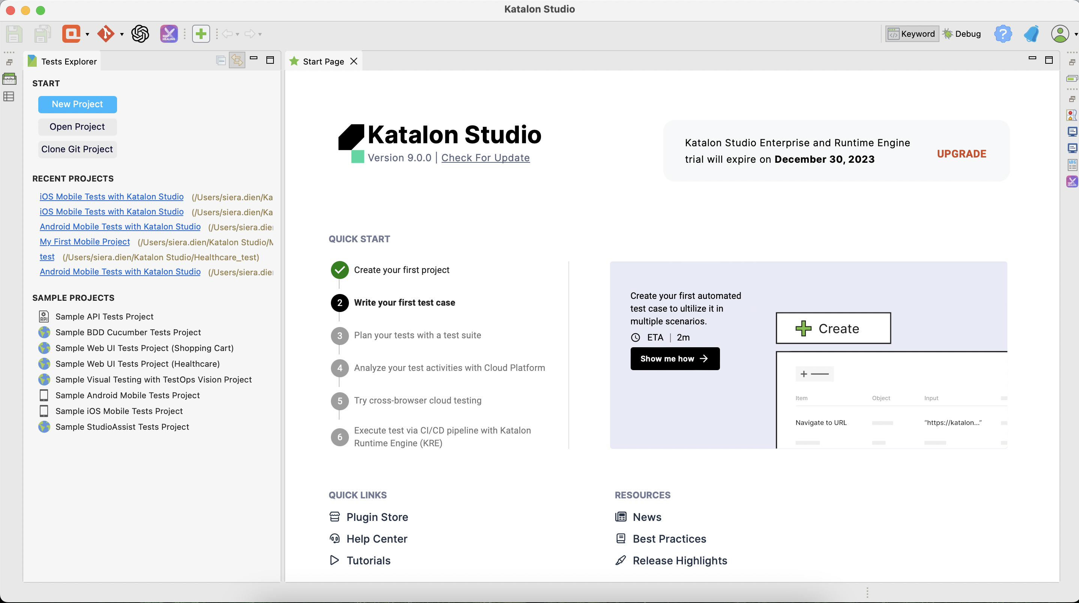This screenshot has height=603, width=1079.
Task: Expand the TestOps icon dropdown arrow
Action: click(87, 34)
